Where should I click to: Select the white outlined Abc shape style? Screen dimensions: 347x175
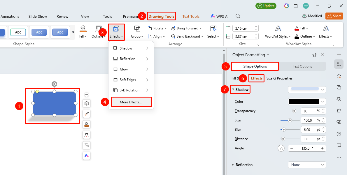click(18, 32)
